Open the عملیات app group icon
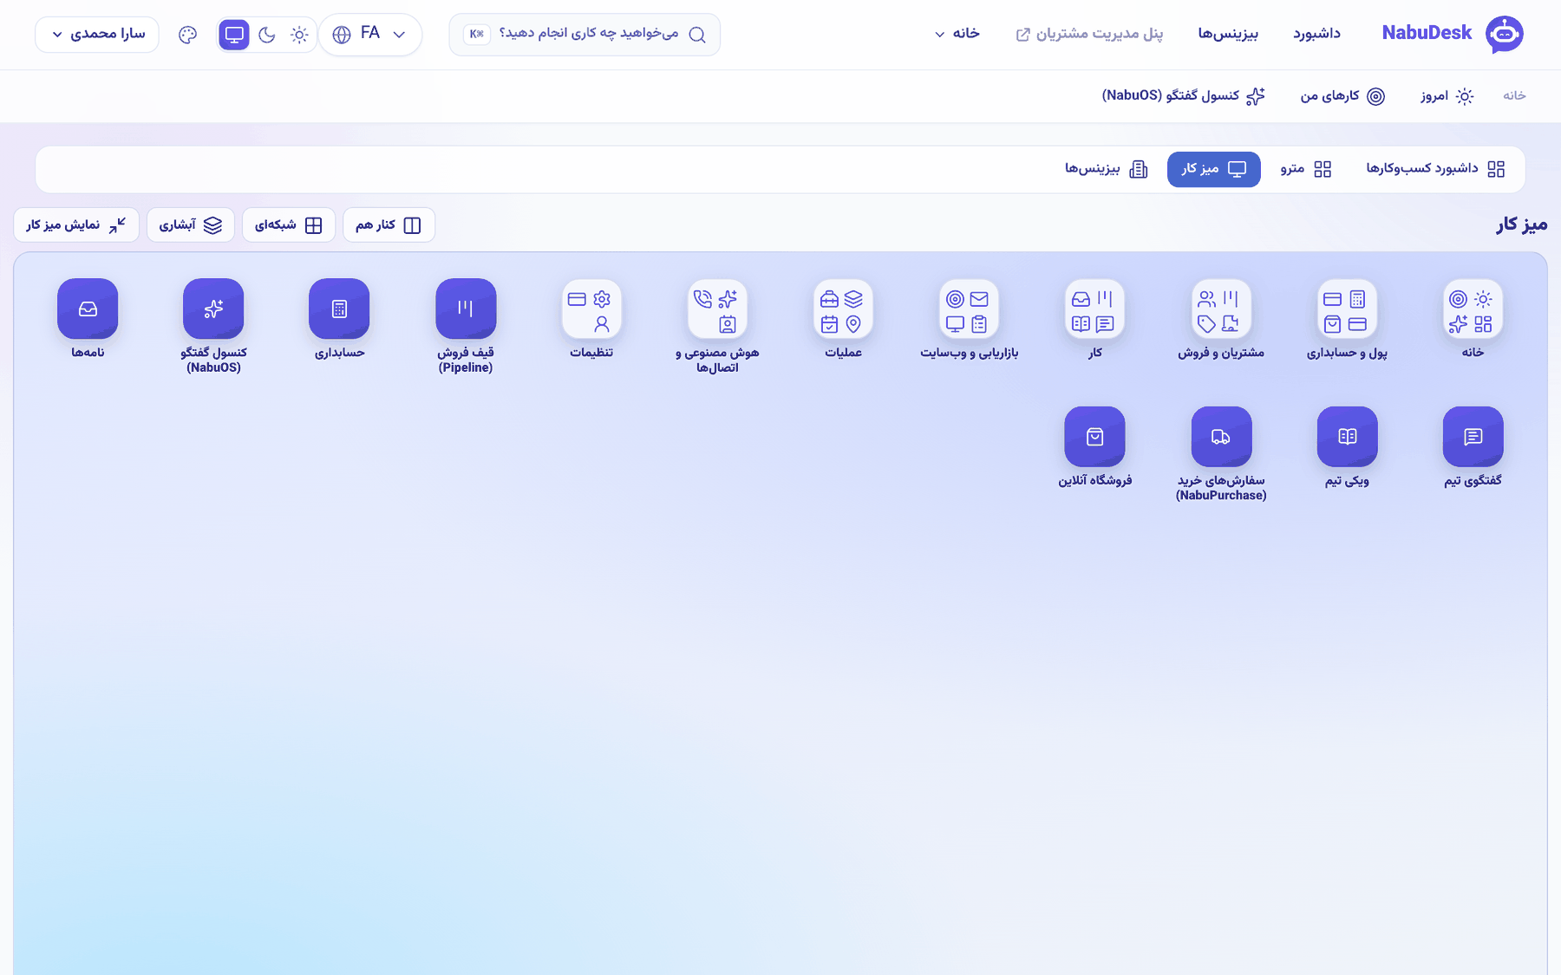The height and width of the screenshot is (975, 1561). (843, 309)
